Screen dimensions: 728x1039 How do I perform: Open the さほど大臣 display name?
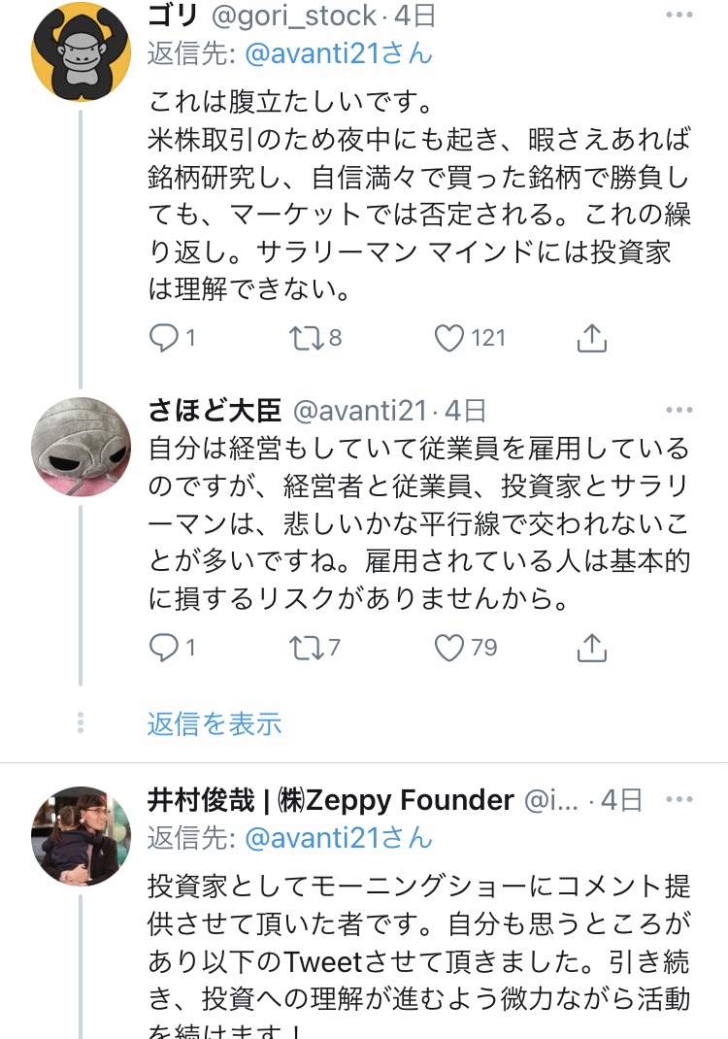[215, 411]
